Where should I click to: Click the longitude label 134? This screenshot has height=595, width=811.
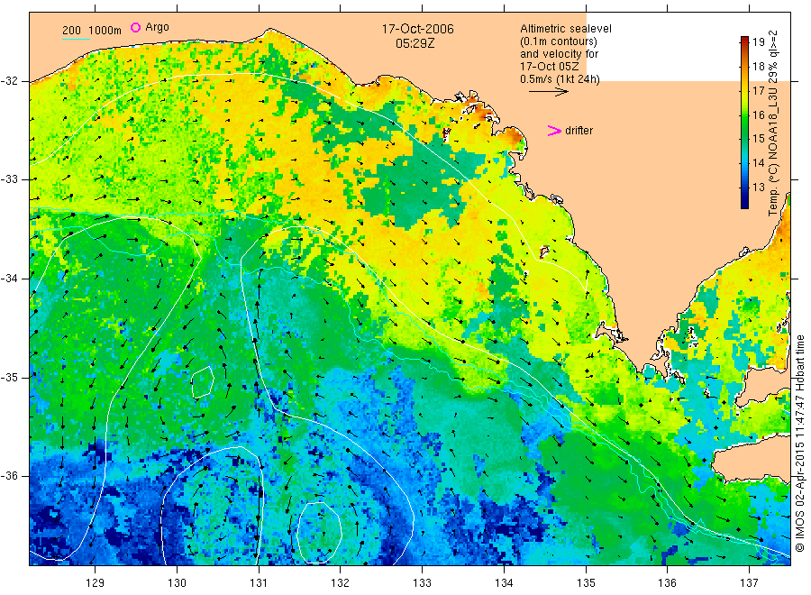coord(504,583)
